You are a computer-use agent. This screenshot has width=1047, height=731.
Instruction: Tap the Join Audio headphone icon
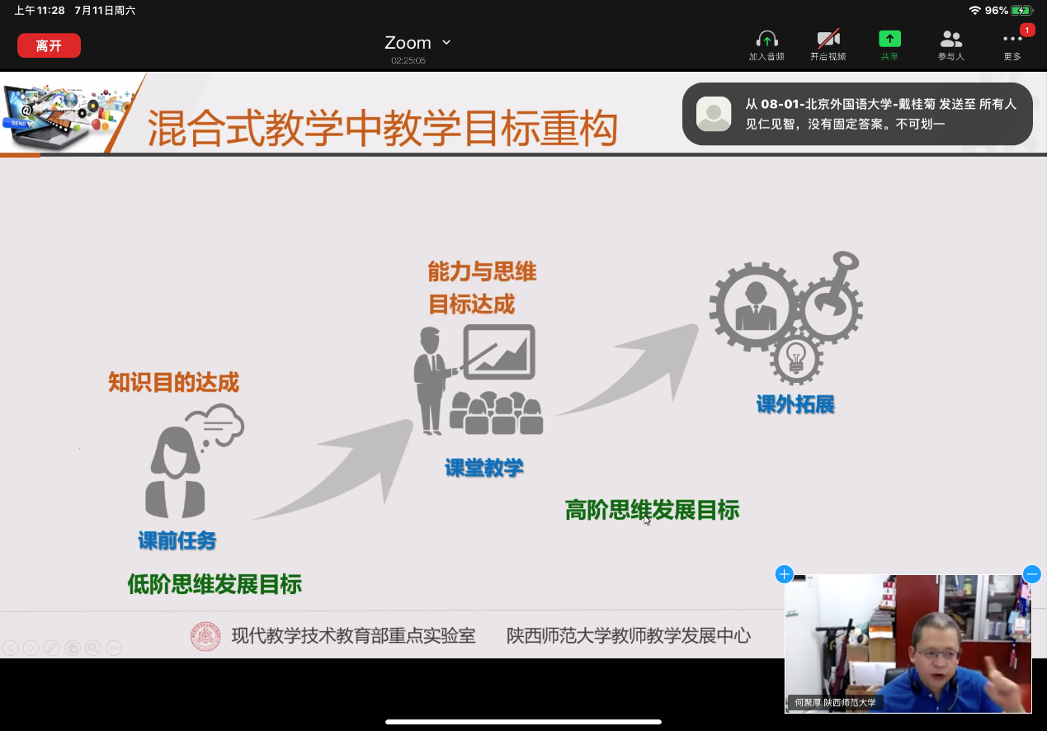(x=766, y=40)
